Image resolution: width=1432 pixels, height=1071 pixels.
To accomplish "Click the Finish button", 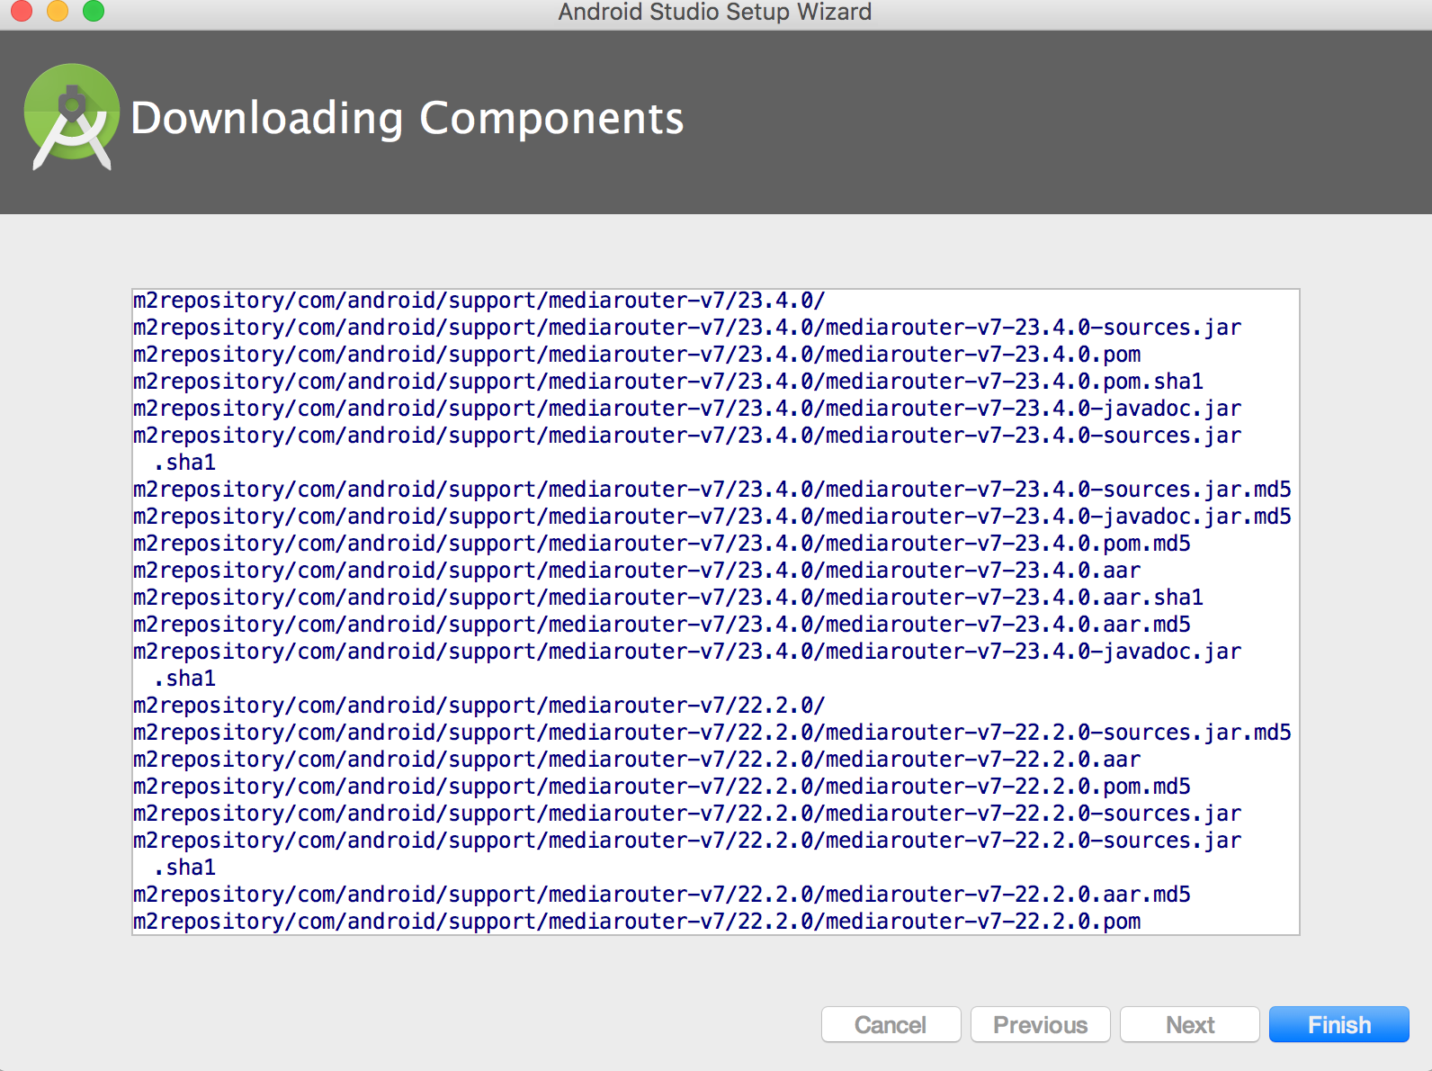I will [x=1338, y=1024].
